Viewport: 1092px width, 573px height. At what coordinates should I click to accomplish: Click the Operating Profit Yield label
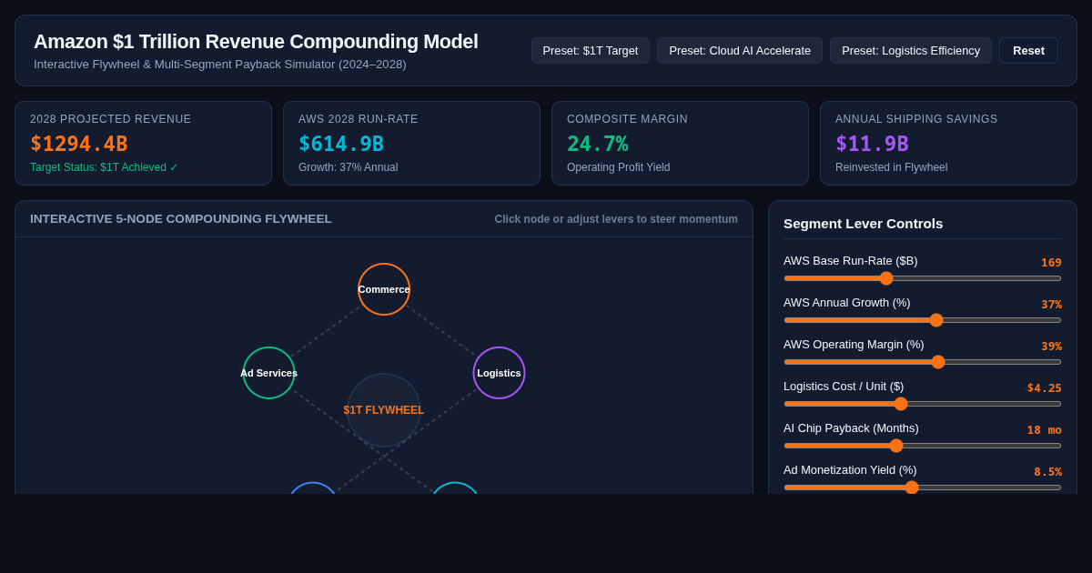pos(618,167)
